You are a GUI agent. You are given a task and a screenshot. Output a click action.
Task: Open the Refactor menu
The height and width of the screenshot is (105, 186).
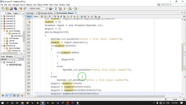(x=29, y=5)
